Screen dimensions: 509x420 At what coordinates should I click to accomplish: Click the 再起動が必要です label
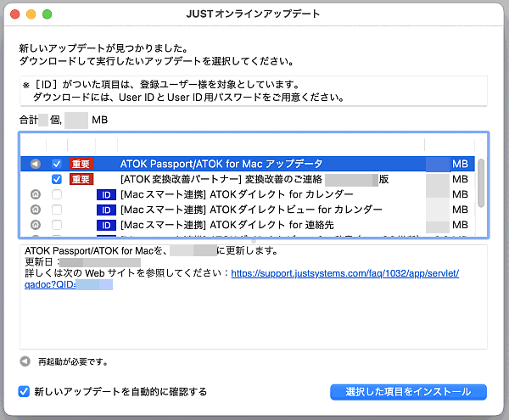point(73,361)
